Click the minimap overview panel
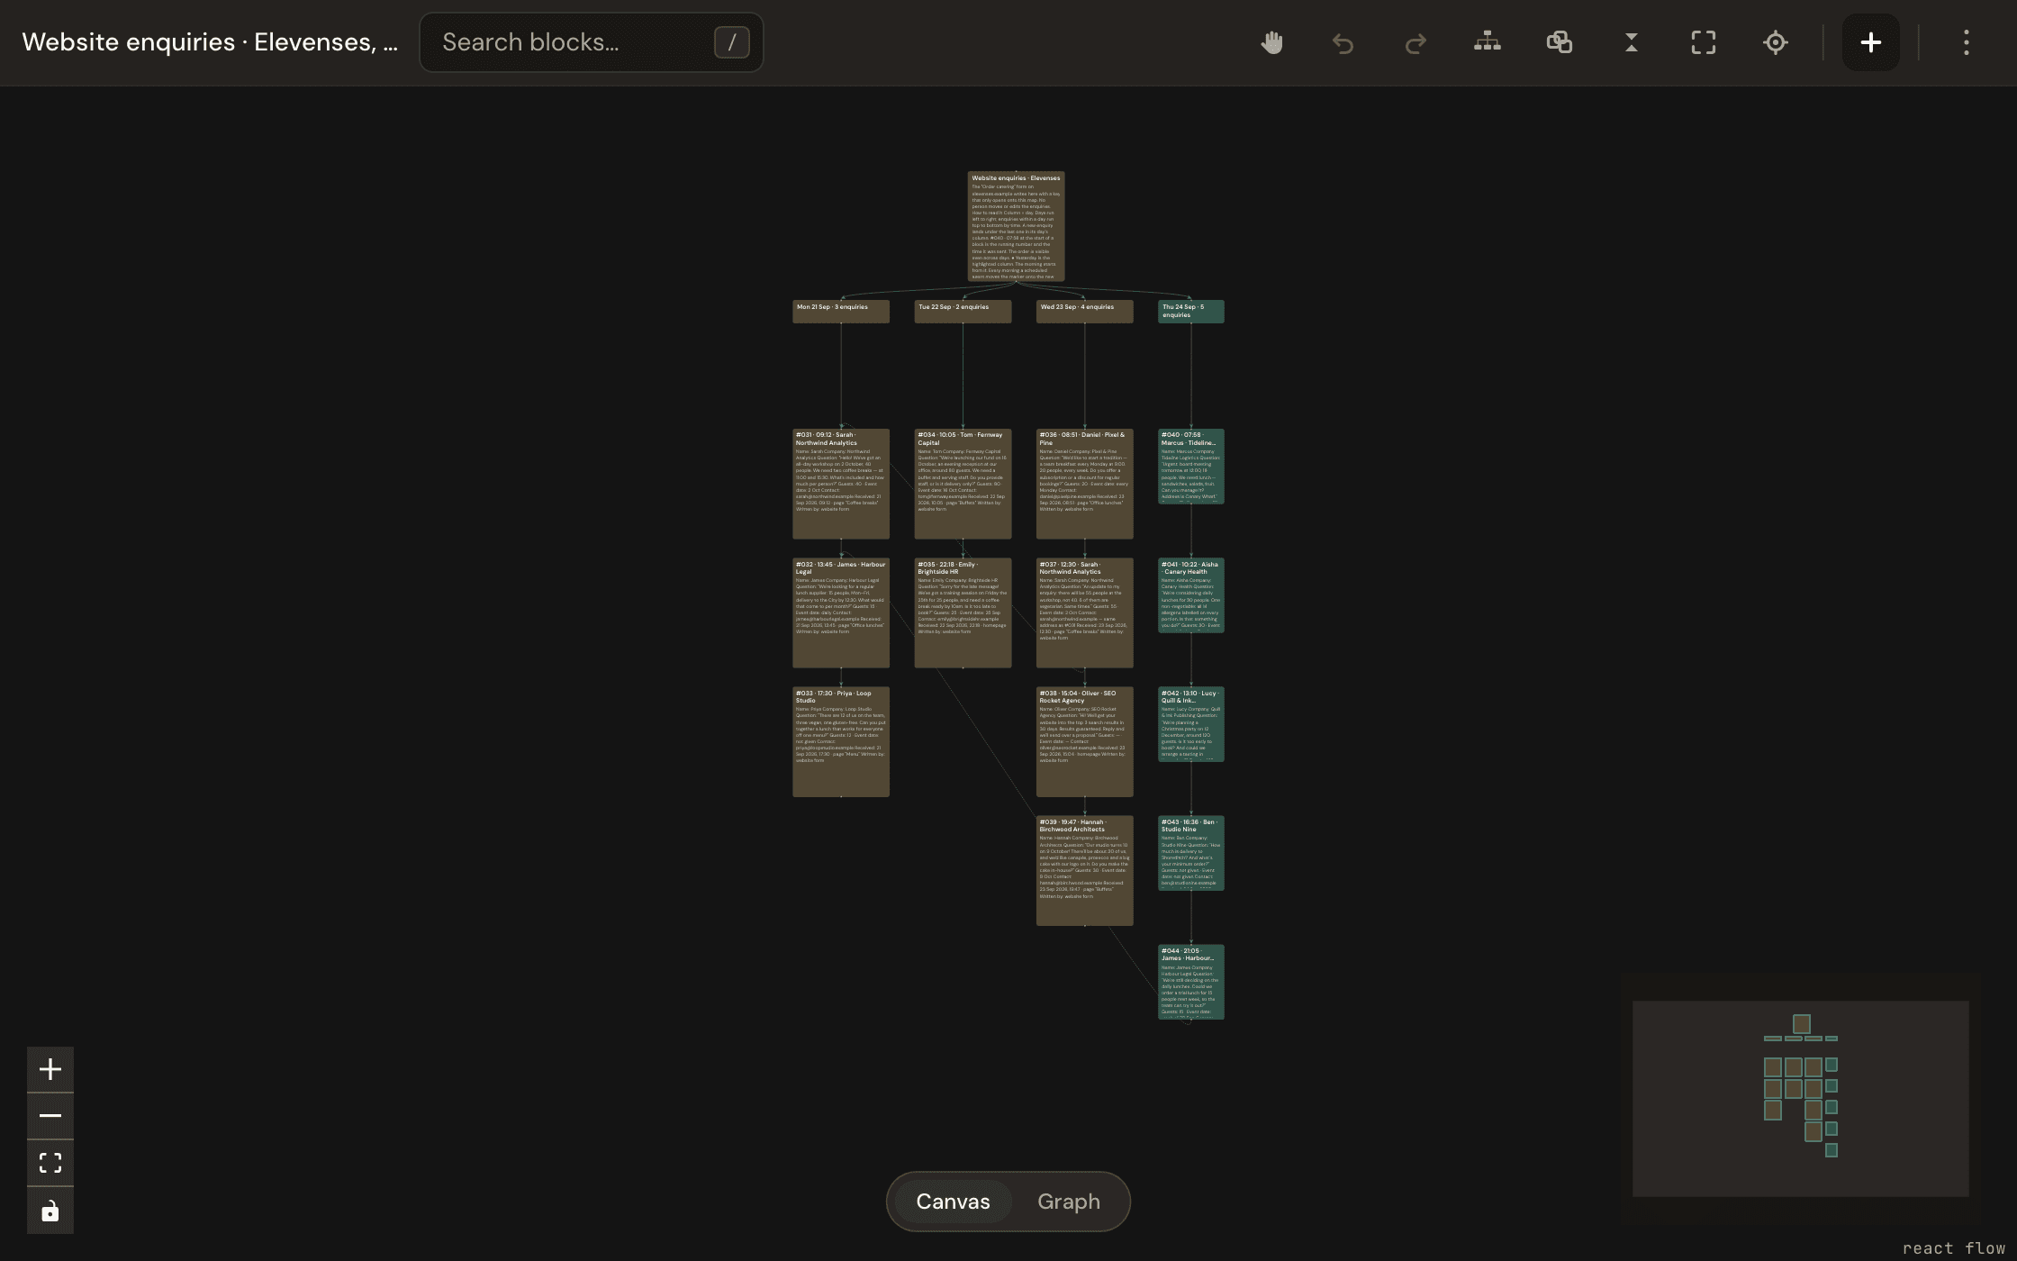2017x1261 pixels. pos(1801,1099)
